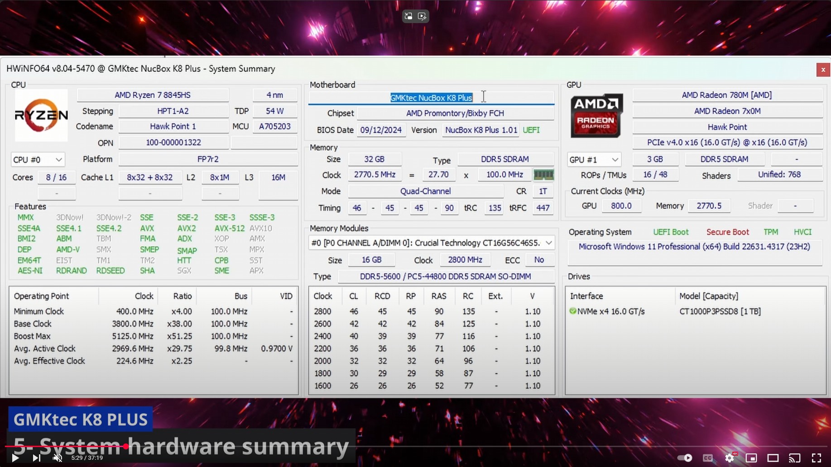
Task: Click the 8 / 16 cores value
Action: click(x=56, y=177)
